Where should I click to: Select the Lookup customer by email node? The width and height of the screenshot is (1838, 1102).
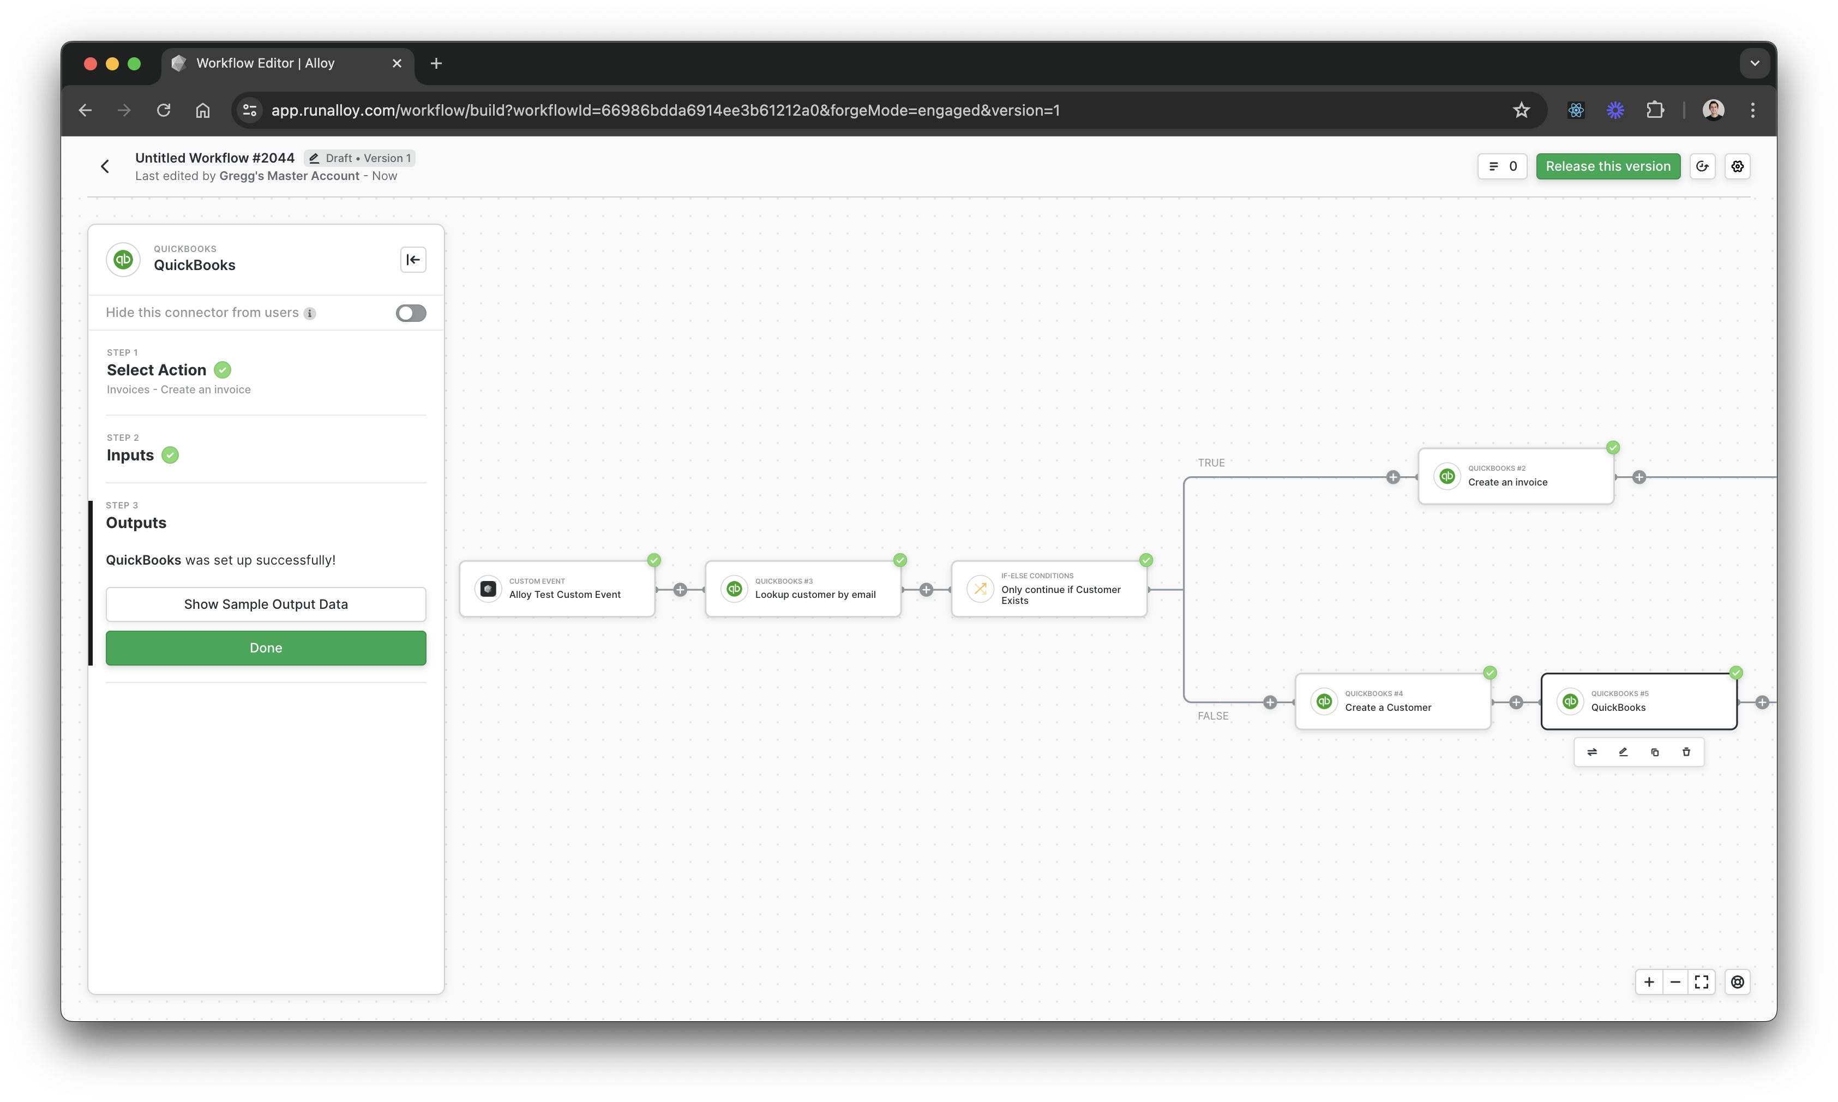coord(802,589)
